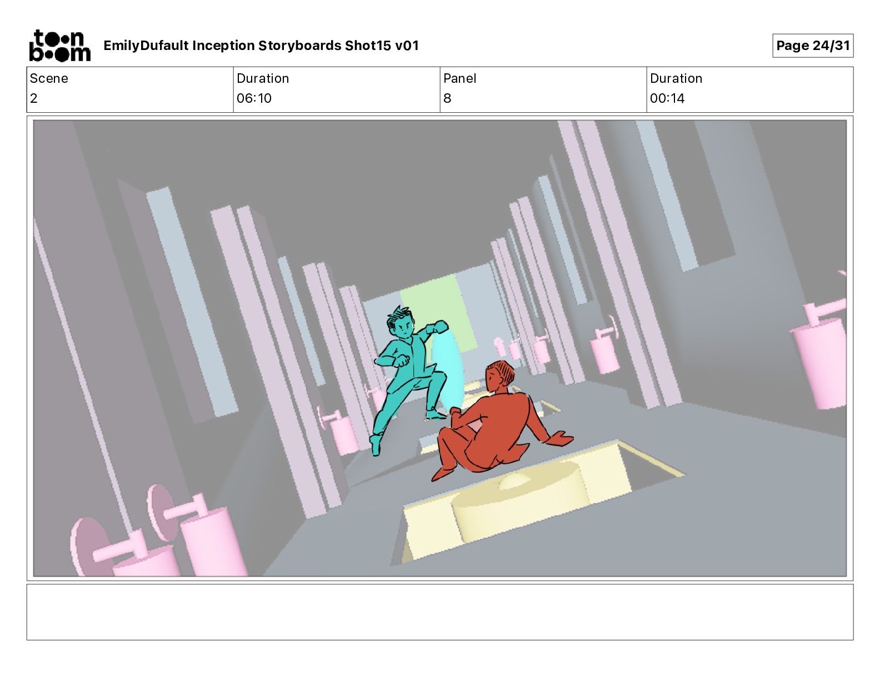Click the 'Page 24/31' indicator
Image resolution: width=880 pixels, height=680 pixels.
click(813, 46)
